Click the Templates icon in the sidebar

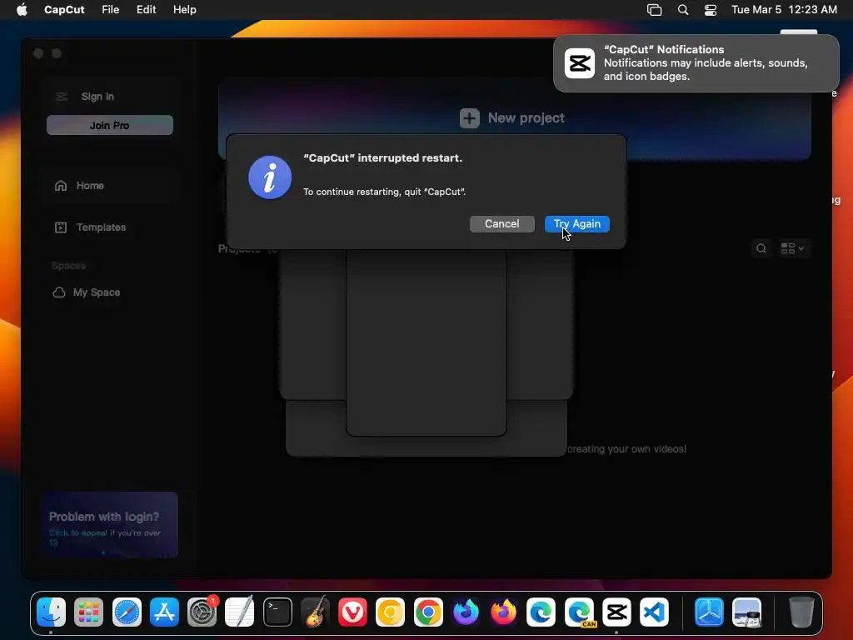[61, 227]
